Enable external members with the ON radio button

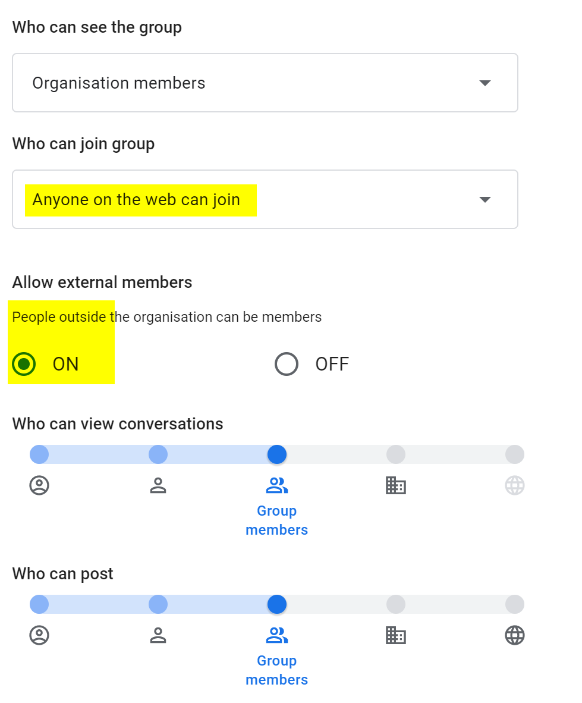tap(24, 364)
